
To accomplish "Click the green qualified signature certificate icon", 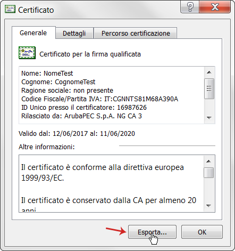I will pyautogui.click(x=27, y=53).
